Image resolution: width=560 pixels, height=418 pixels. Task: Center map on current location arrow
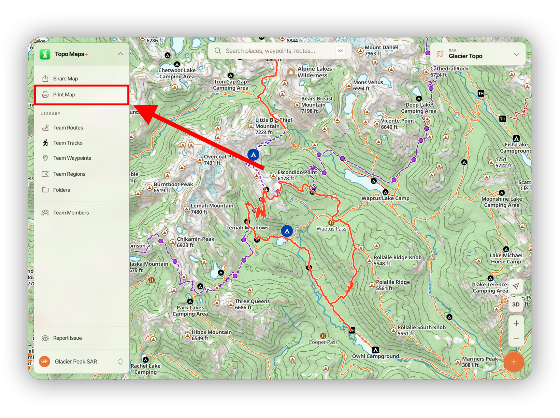516,286
